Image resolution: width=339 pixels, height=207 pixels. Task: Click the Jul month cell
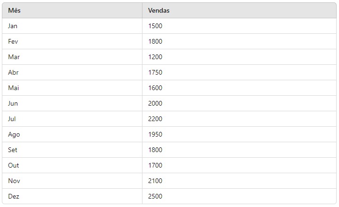12,119
